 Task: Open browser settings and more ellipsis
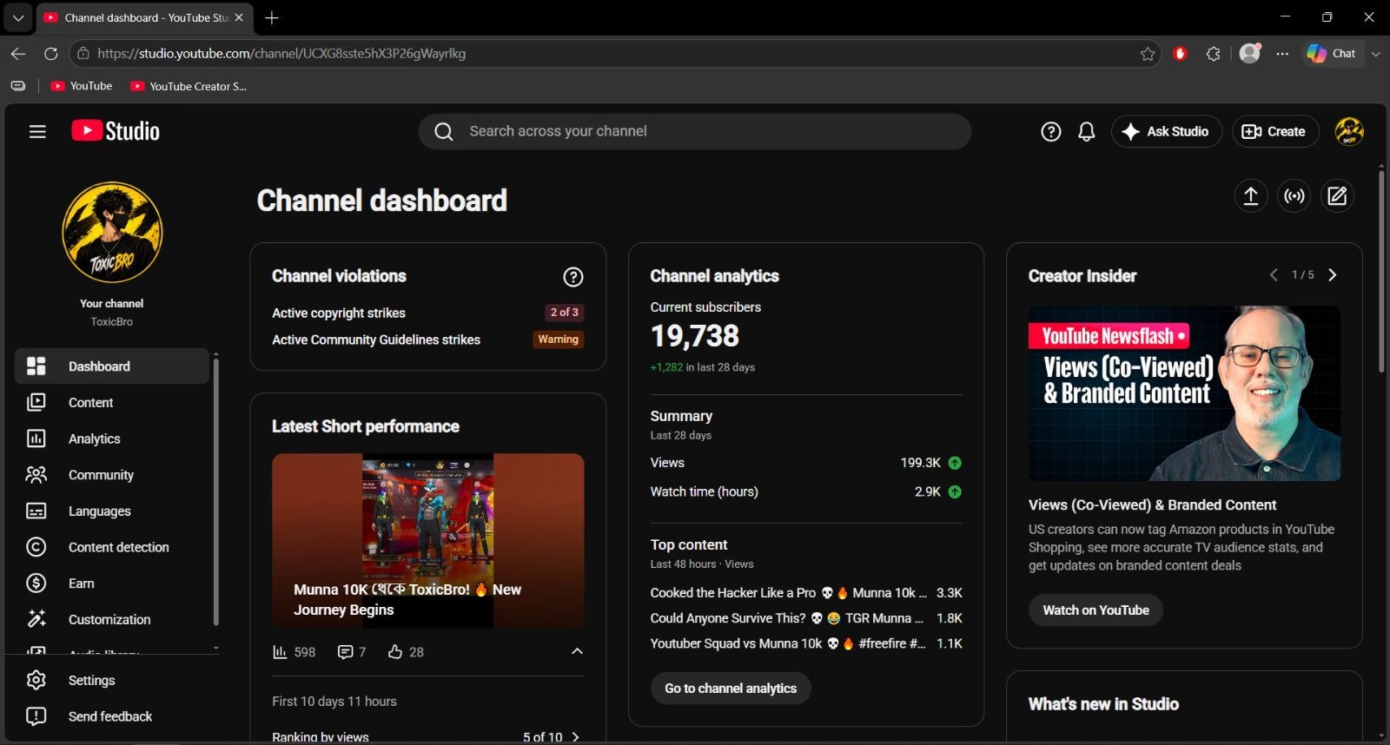coord(1282,54)
